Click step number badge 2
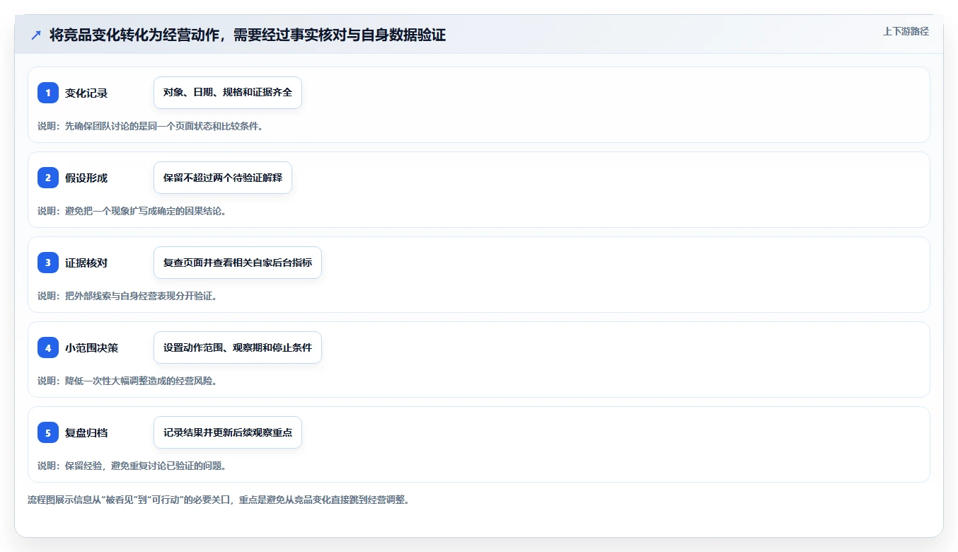The height and width of the screenshot is (552, 958). (48, 178)
